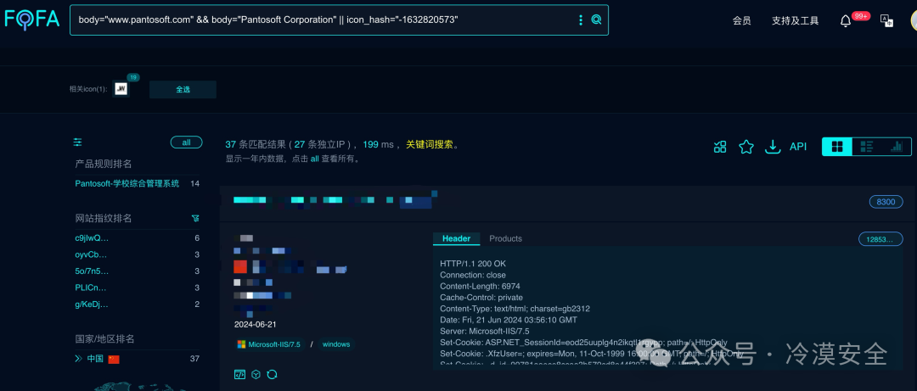
Task: Click the windows OS tag
Action: pos(335,344)
